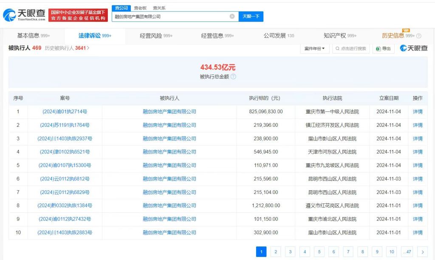Click the help icon next to 历史信息
The image size is (435, 260).
pos(419,36)
